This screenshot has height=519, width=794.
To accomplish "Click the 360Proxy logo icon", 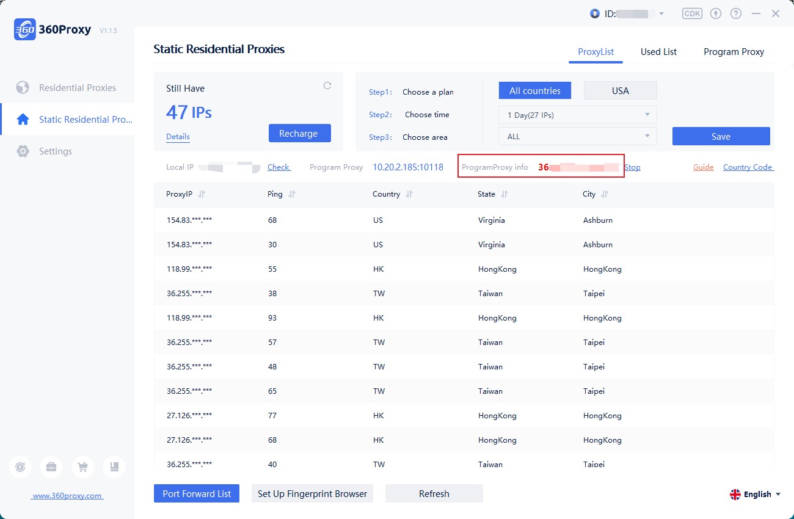I will pos(25,29).
